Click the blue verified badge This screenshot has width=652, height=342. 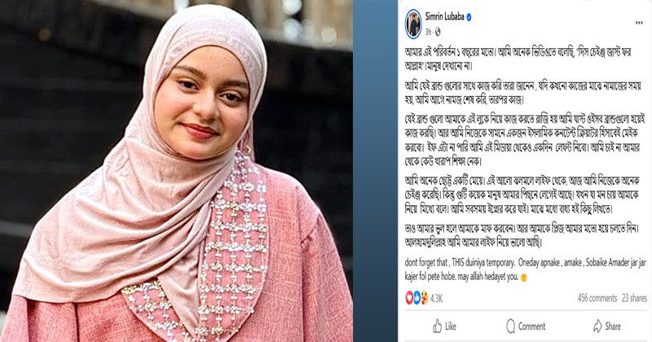point(469,17)
